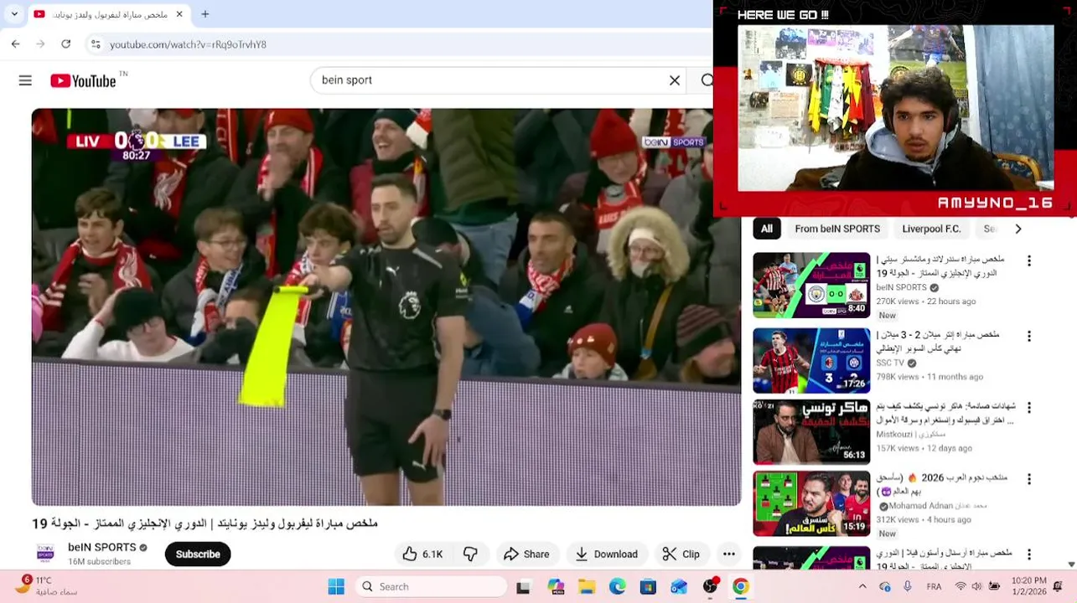The width and height of the screenshot is (1077, 603).
Task: Open the beIN SPORTS channel avatar
Action: pos(45,554)
